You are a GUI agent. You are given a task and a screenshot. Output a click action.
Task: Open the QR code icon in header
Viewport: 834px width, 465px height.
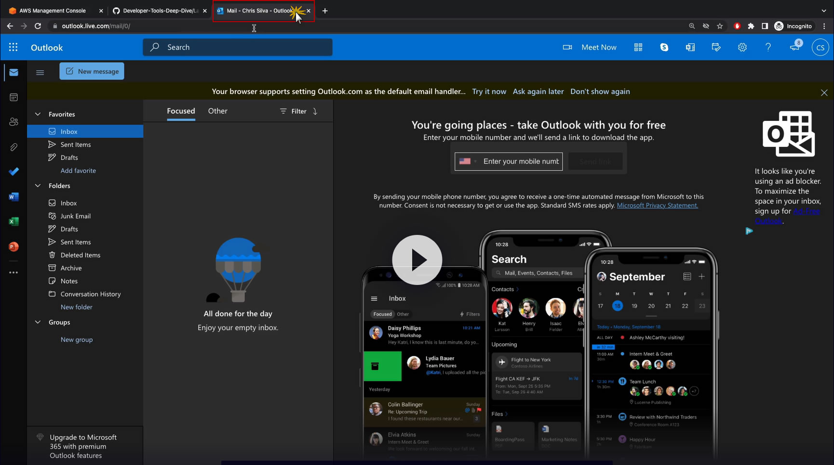(638, 47)
